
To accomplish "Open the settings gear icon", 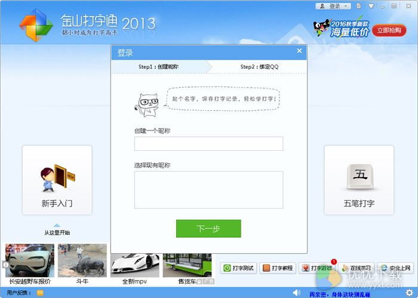I will pos(409,293).
